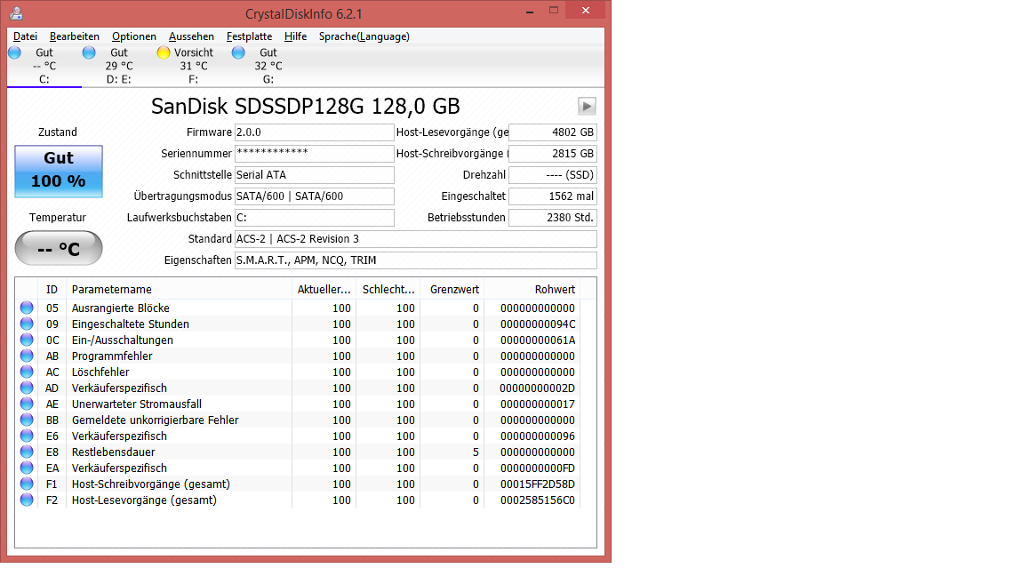Click the Grenzwert column header
Image resolution: width=1024 pixels, height=576 pixels.
pyautogui.click(x=452, y=289)
